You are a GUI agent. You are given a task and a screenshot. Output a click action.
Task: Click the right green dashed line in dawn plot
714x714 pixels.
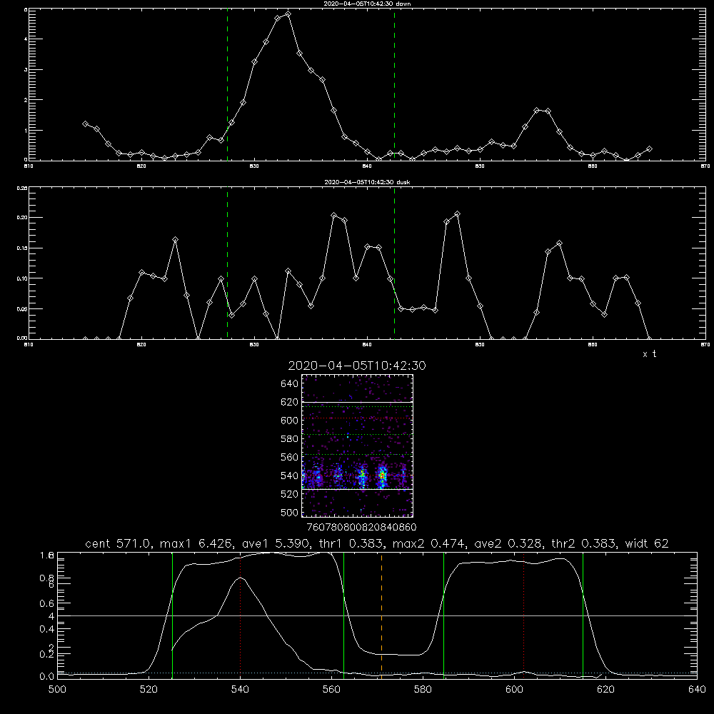pos(394,84)
